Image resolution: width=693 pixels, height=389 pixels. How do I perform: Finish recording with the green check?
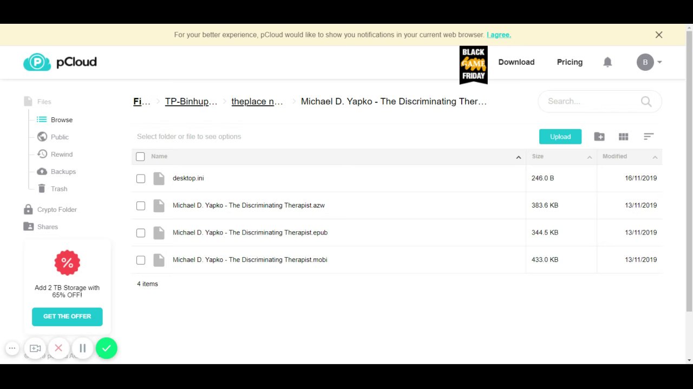[x=107, y=348]
